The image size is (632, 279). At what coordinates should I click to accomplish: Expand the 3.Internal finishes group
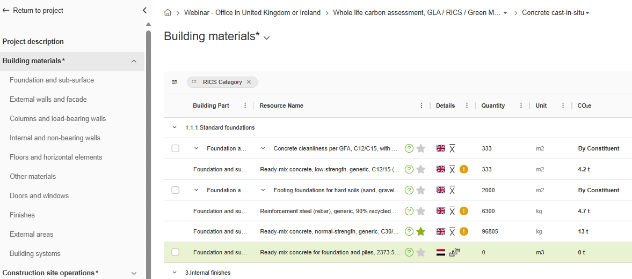pyautogui.click(x=174, y=273)
